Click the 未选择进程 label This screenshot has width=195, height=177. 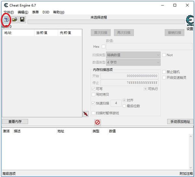[x=99, y=17]
